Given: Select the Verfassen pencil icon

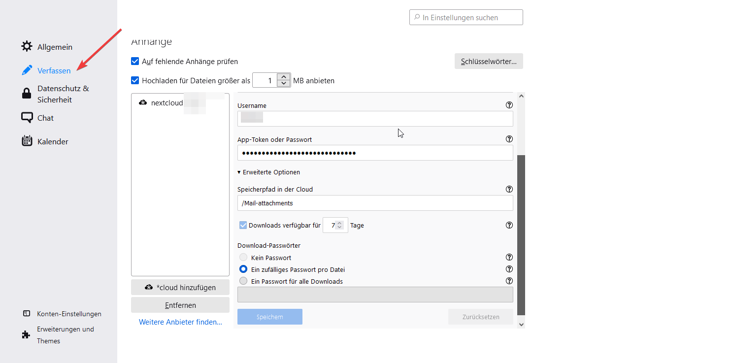Looking at the screenshot, I should (27, 70).
